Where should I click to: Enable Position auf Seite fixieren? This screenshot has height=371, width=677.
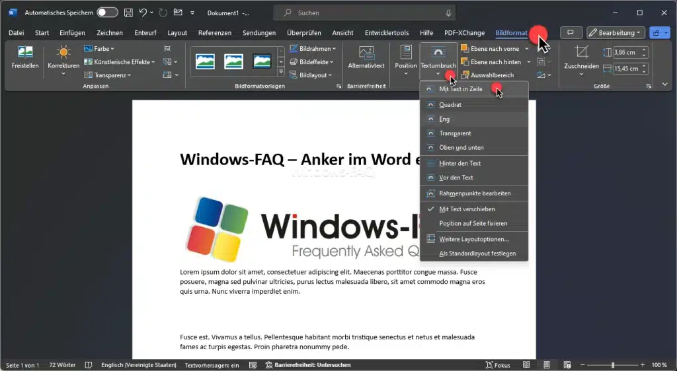tap(474, 223)
